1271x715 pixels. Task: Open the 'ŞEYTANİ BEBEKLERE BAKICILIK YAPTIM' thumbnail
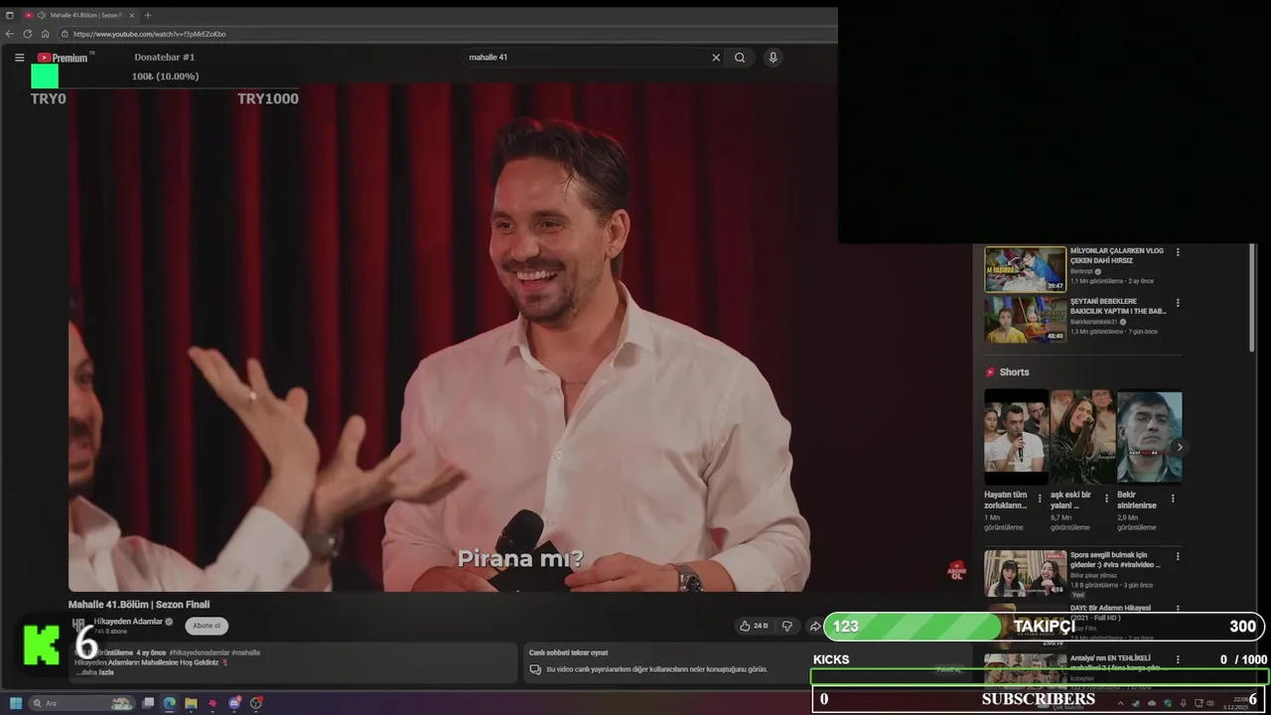tap(1025, 320)
